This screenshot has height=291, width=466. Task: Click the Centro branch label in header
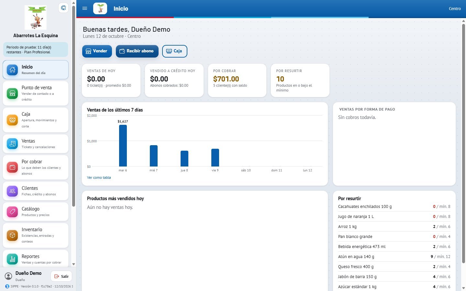coord(455,9)
